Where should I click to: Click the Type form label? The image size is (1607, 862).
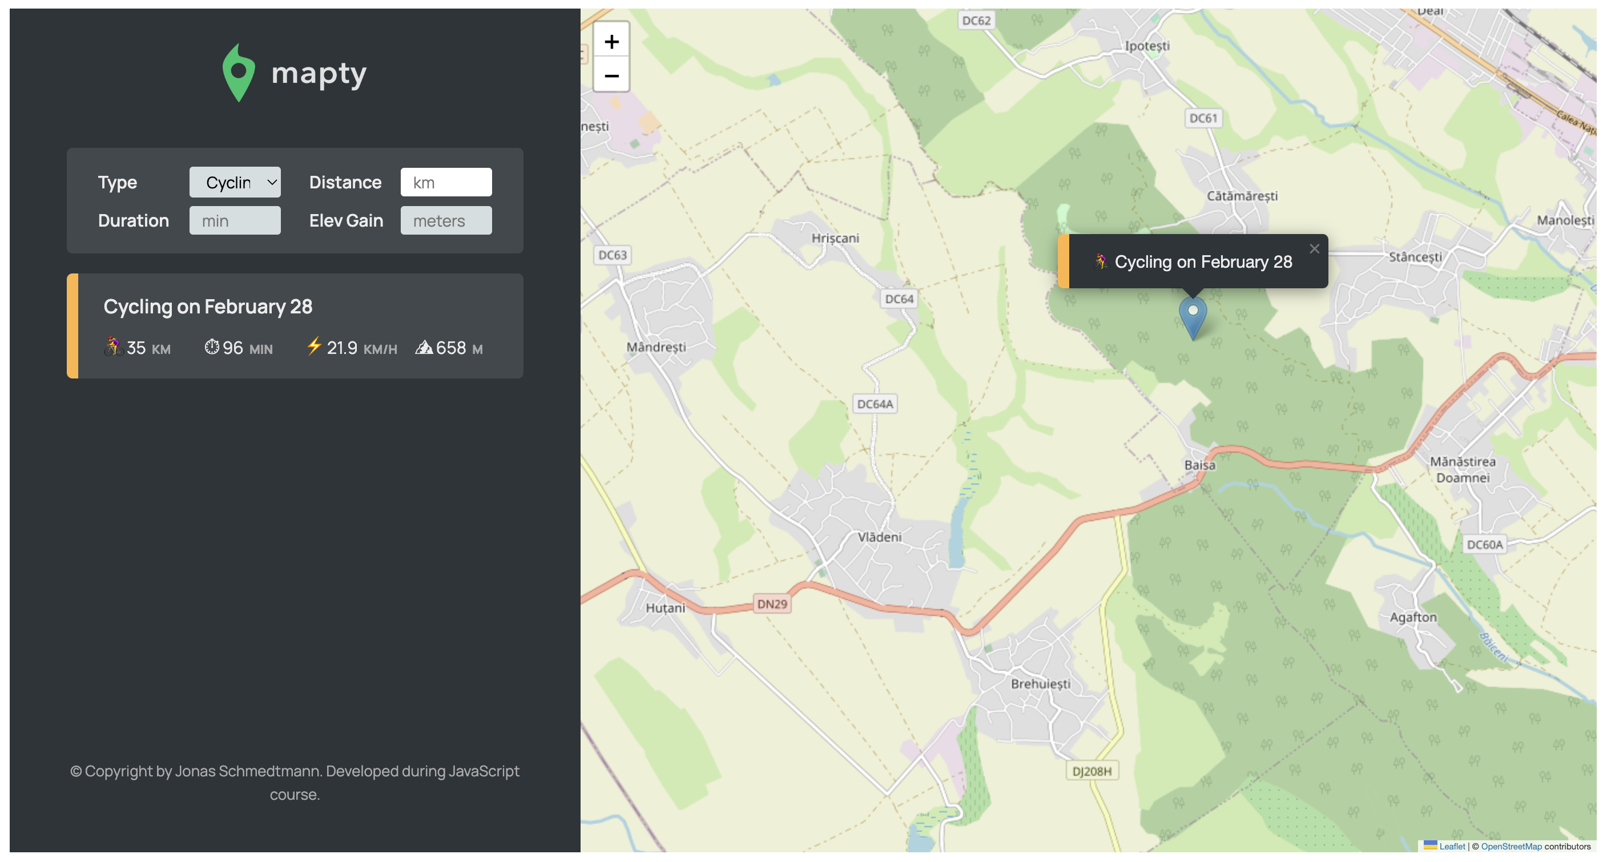click(117, 182)
